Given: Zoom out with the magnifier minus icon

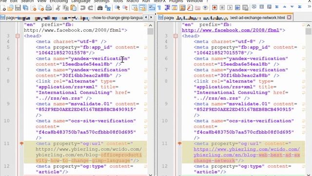Looking at the screenshot, I should point(125,8).
